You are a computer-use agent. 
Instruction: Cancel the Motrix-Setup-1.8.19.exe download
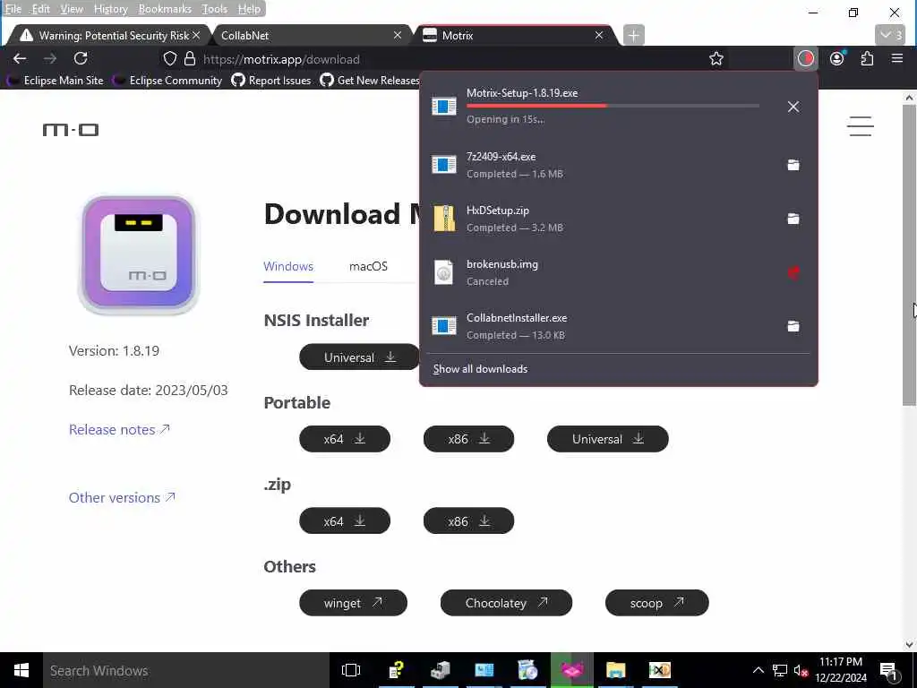tap(793, 107)
